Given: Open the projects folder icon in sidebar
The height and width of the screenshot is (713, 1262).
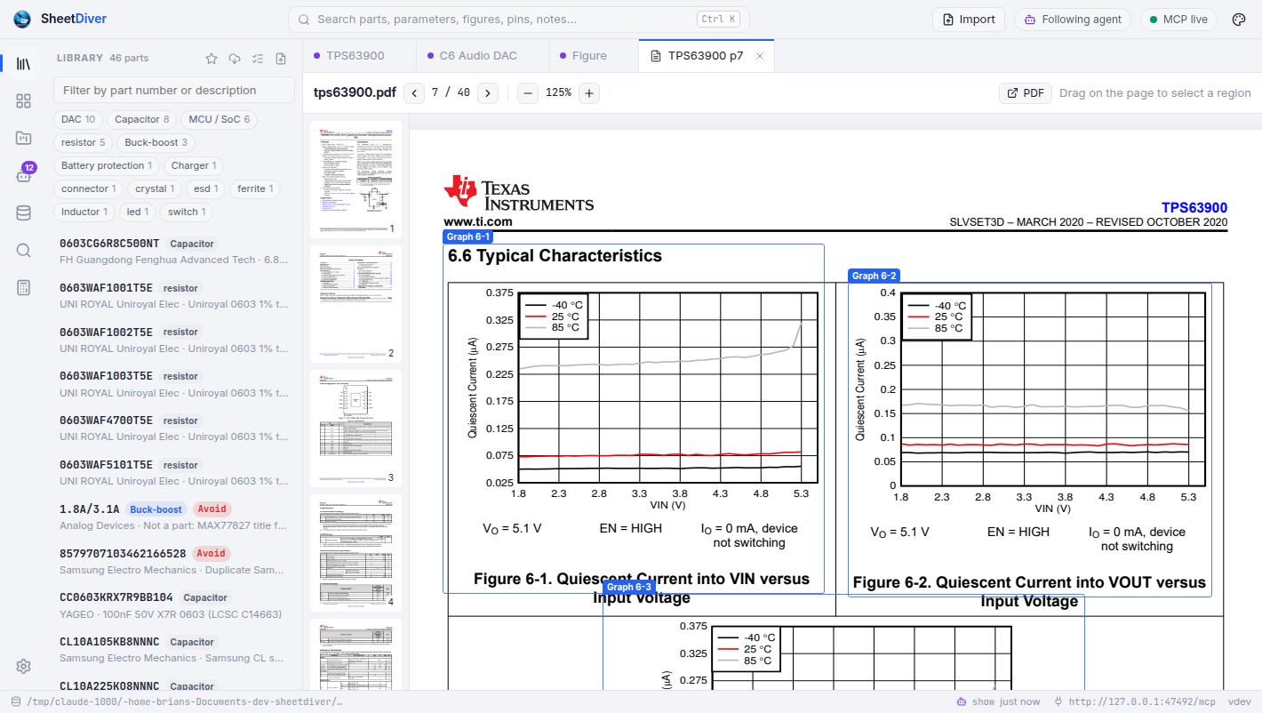Looking at the screenshot, I should pyautogui.click(x=24, y=138).
